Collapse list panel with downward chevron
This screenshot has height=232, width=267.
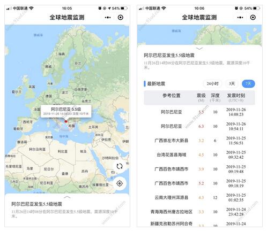tap(199, 49)
